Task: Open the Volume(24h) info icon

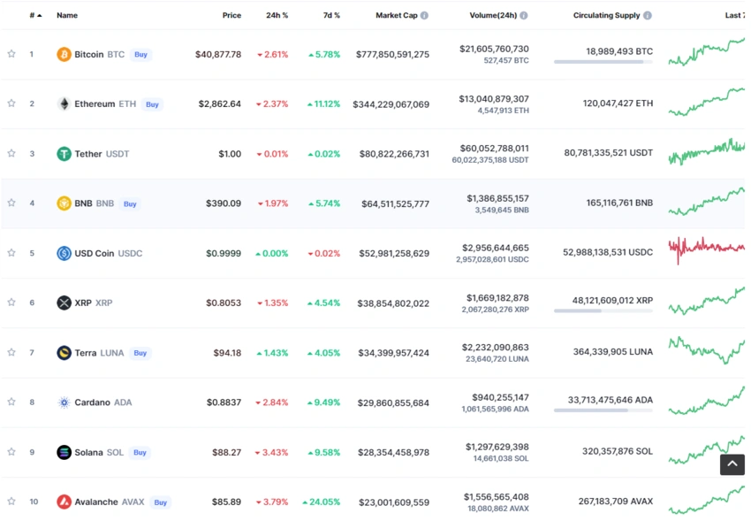Action: pos(524,16)
